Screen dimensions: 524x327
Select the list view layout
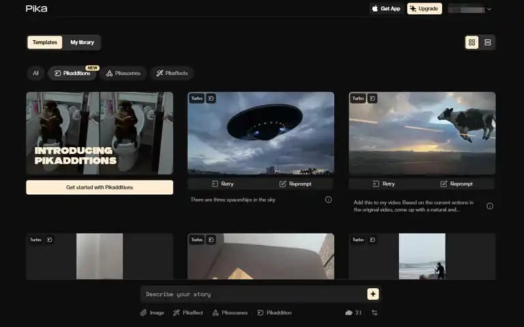coord(488,42)
